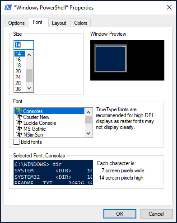Select the Consolas font
This screenshot has height=223, width=177.
(49, 111)
